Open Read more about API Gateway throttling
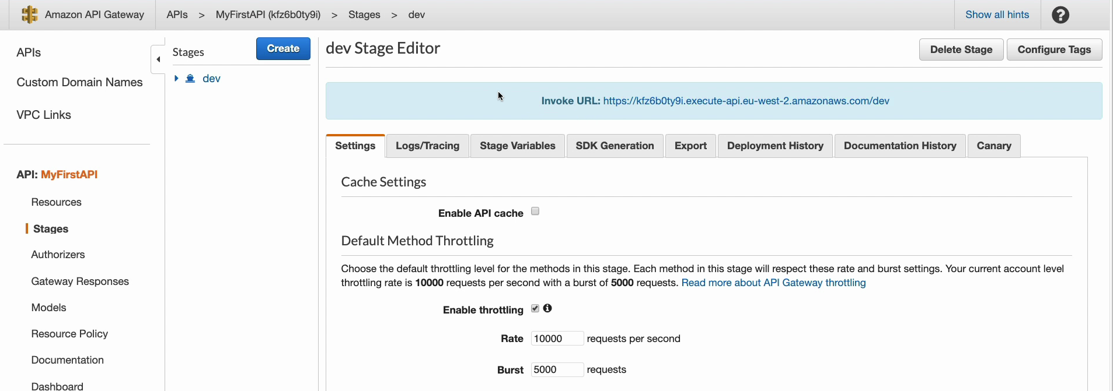Screen dimensions: 1113x391 coord(774,283)
